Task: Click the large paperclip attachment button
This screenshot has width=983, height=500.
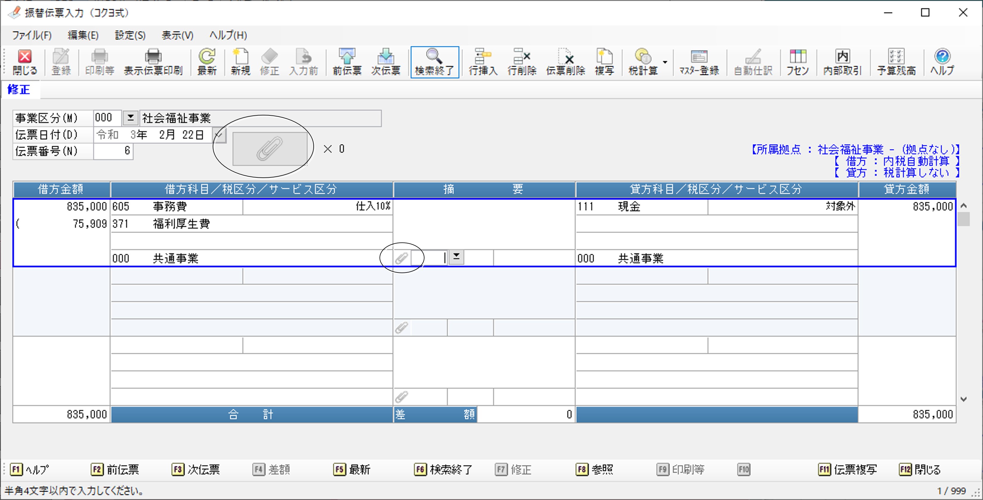Action: 270,148
